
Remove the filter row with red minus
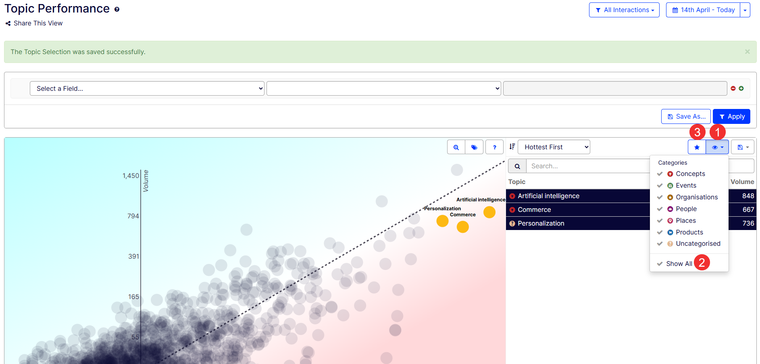click(x=733, y=88)
